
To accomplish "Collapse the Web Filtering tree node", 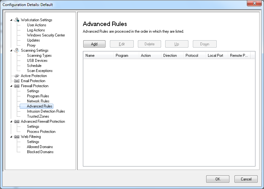I will pyautogui.click(x=11, y=137).
